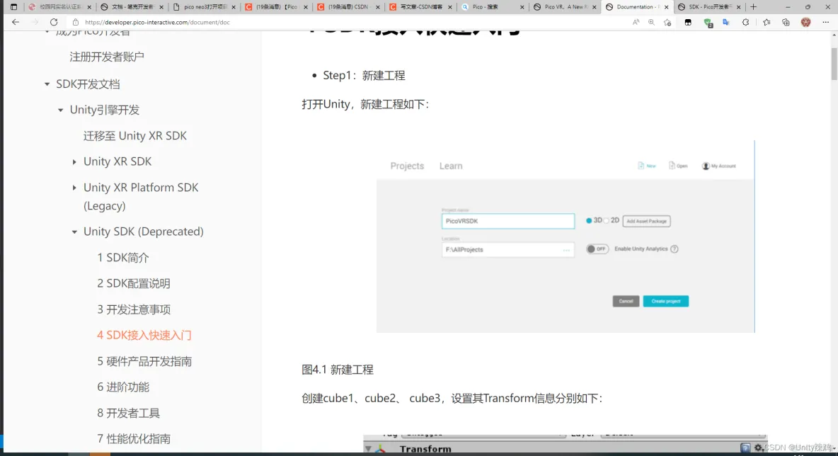
Task: Click the 'Learn' tab in Unity screenshot
Action: click(451, 166)
